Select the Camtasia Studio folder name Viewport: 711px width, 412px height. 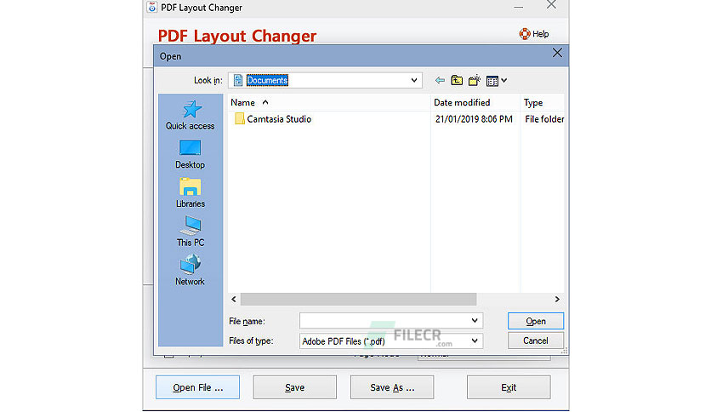click(279, 119)
